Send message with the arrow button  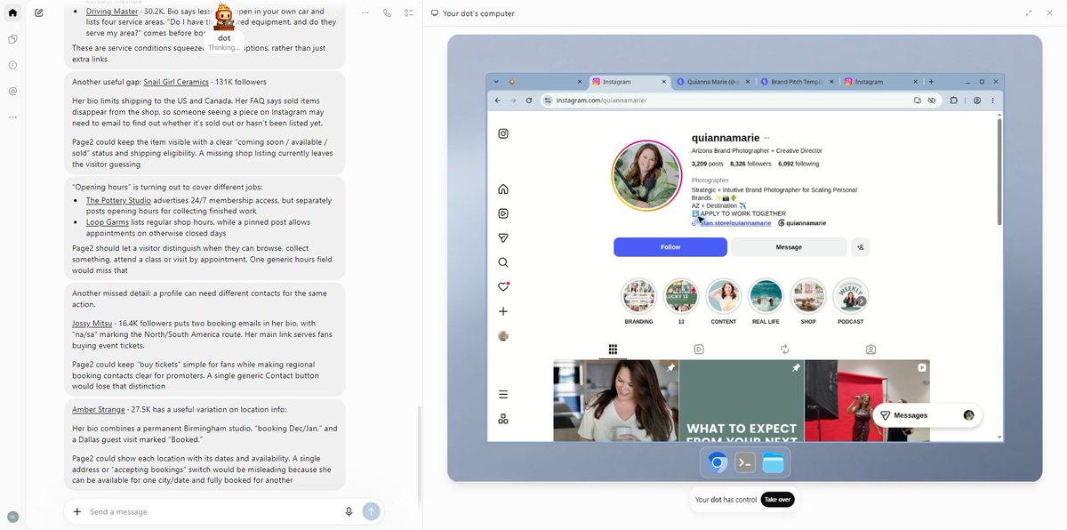click(x=371, y=511)
